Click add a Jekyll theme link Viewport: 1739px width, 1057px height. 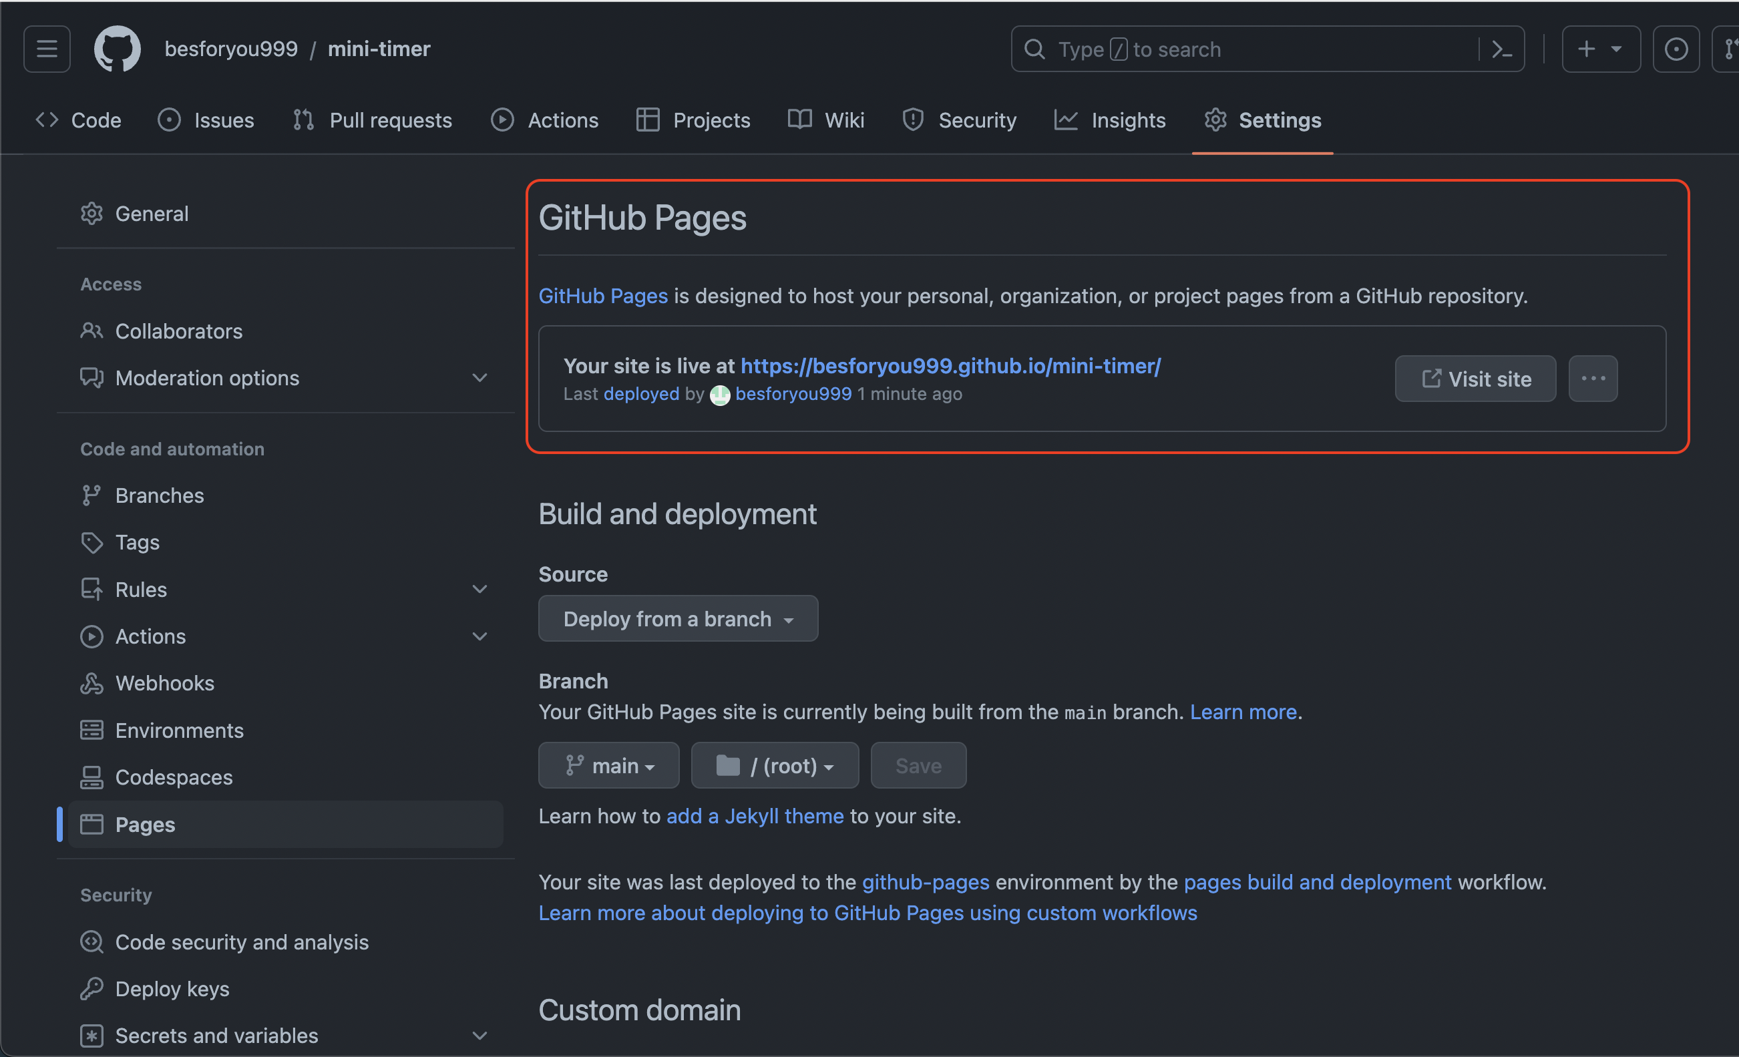(755, 817)
